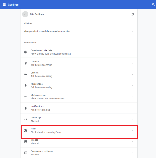Click the Pop-ups external link icon
This screenshot has width=156, height=158.
[26, 153]
